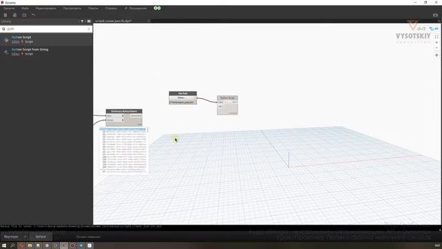This screenshot has width=442, height=249.
Task: Click the Dictionary.ByKeysValues node header
Action: pyautogui.click(x=124, y=111)
